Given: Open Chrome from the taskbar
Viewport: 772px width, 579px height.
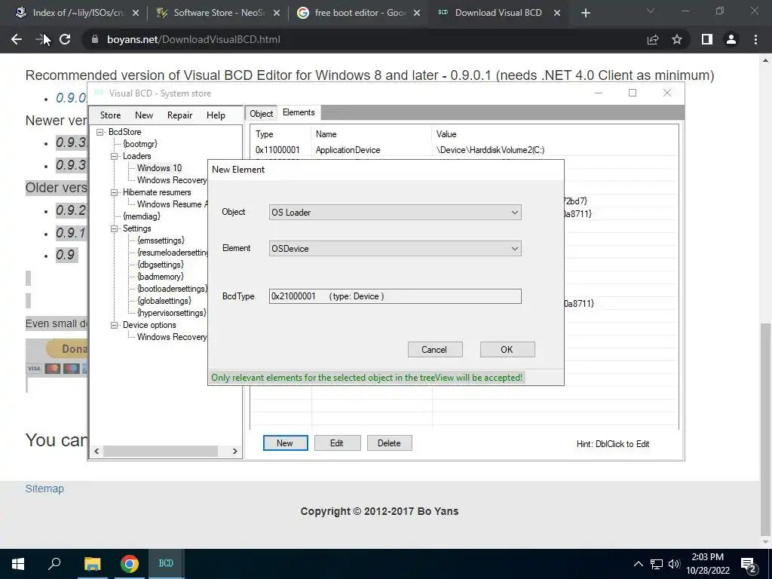Looking at the screenshot, I should [130, 564].
